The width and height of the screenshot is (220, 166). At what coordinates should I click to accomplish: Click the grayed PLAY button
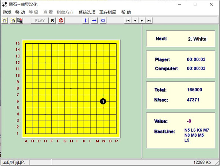(40, 21)
